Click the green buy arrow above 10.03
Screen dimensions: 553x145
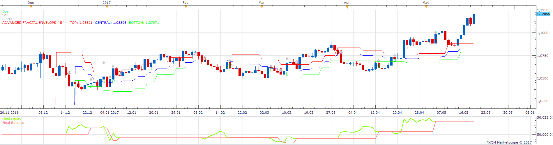287,74
